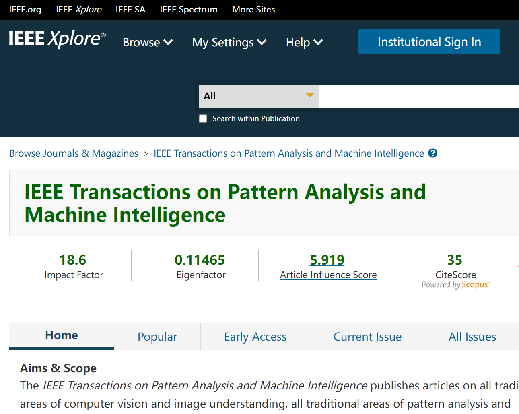The height and width of the screenshot is (414, 519).
Task: Click the Article Influence Score link
Action: pos(328,275)
